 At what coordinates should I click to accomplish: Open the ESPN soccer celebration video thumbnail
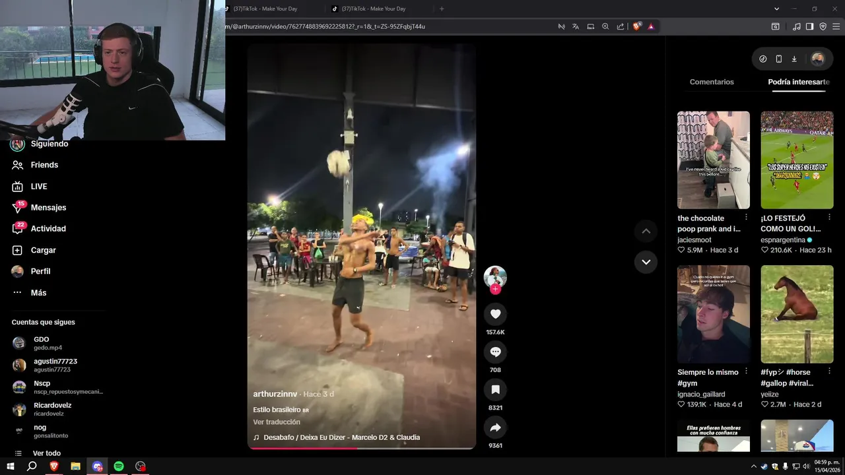797,160
